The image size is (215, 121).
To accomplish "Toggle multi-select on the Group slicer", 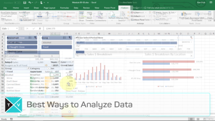I will [64, 38].
